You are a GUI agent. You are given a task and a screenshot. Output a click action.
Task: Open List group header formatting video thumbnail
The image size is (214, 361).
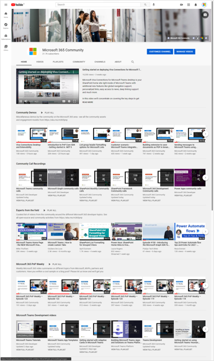coord(95,133)
